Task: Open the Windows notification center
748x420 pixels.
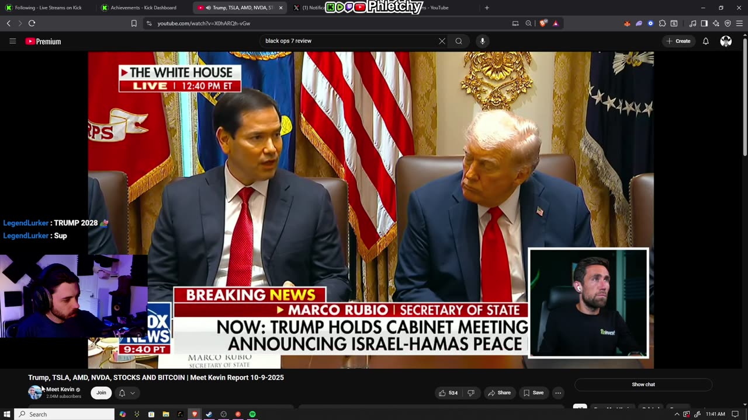Action: point(735,414)
